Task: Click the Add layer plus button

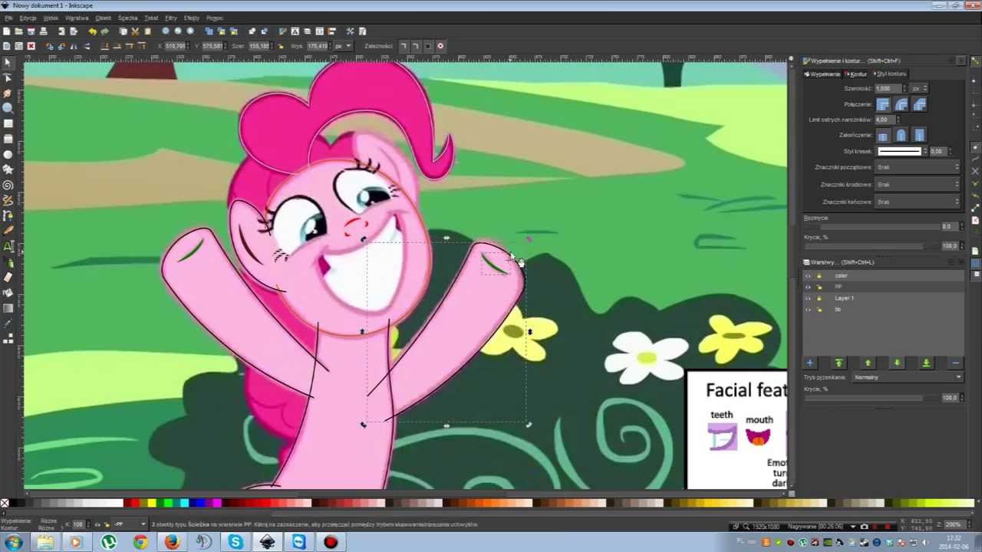Action: coord(809,363)
